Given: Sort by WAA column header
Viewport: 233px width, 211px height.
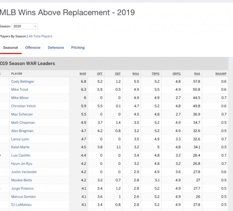Looking at the screenshot, I should 135,74.
